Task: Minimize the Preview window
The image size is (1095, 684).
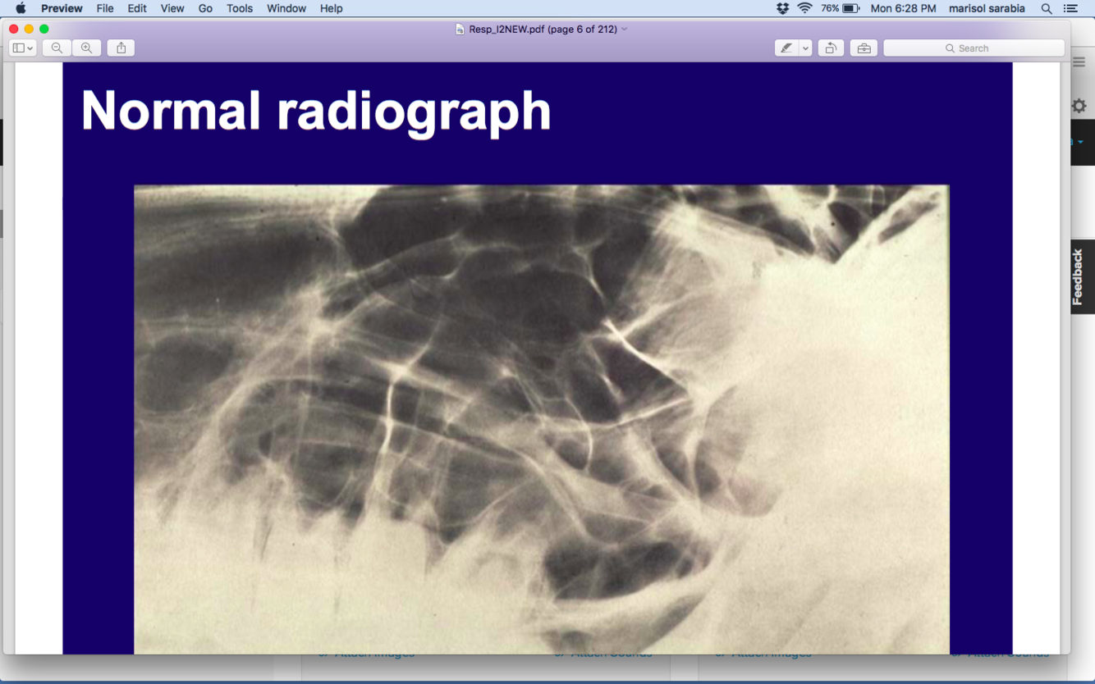Action: (x=29, y=29)
